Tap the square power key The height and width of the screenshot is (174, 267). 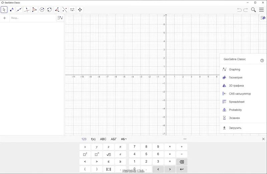tap(85, 154)
